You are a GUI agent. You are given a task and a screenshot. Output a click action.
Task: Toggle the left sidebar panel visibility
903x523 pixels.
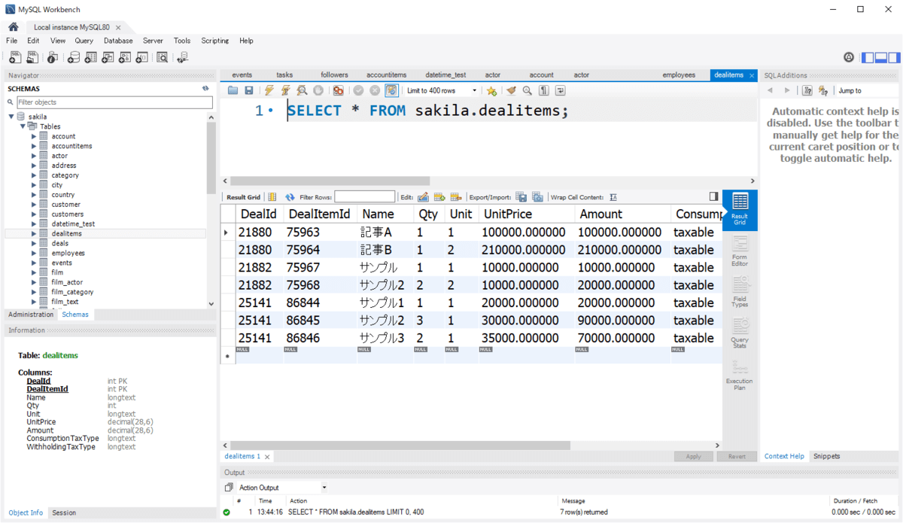(868, 57)
